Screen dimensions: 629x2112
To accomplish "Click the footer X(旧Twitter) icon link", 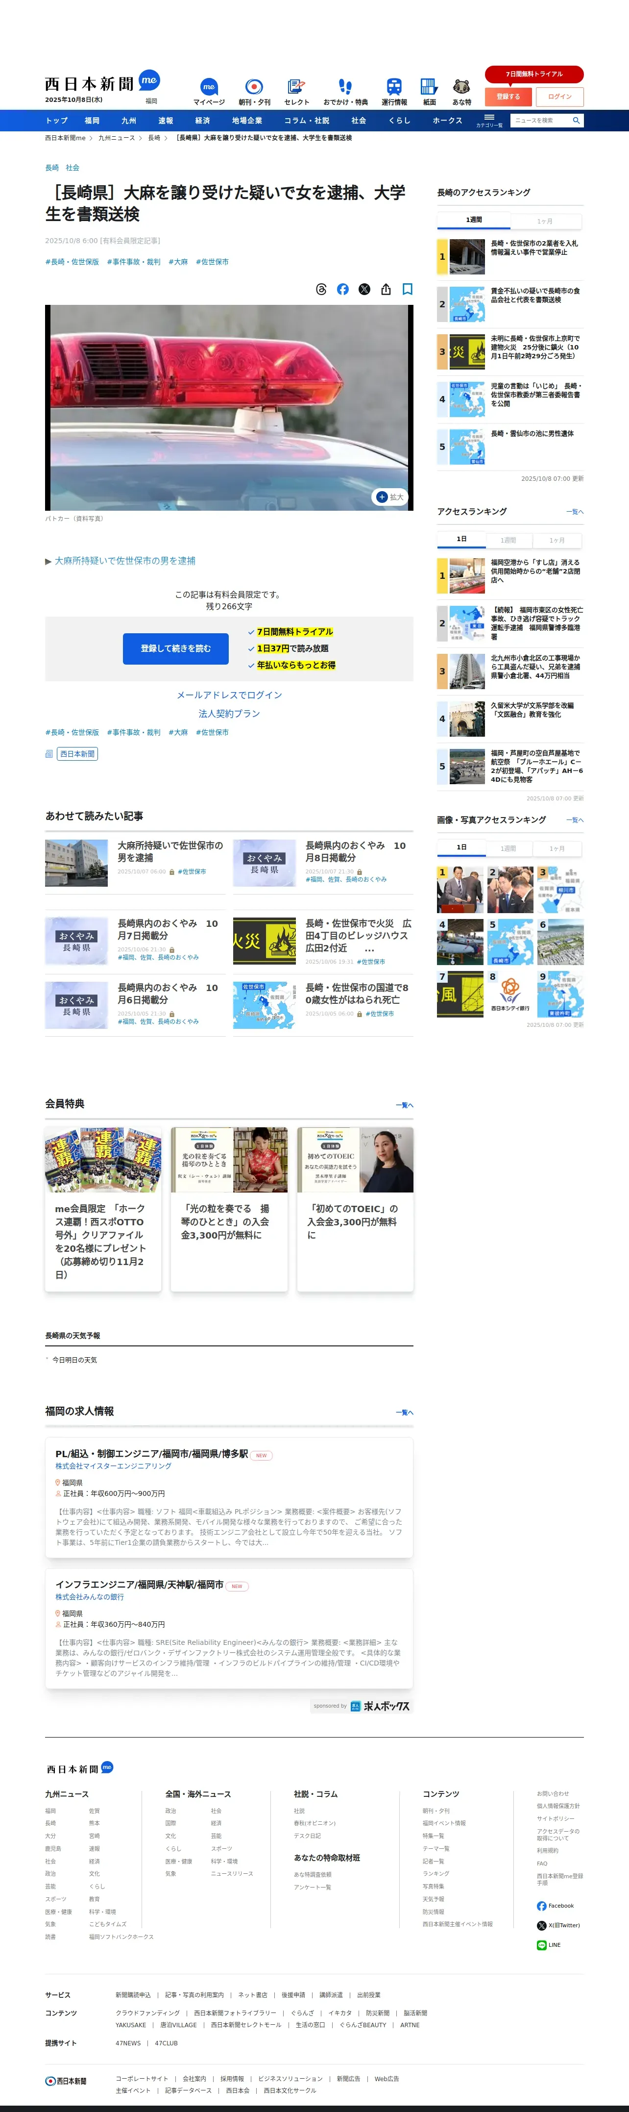I will (558, 1925).
